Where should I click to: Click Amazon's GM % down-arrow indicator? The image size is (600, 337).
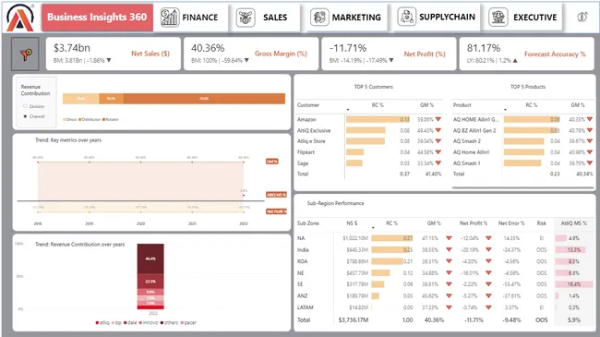click(x=438, y=119)
